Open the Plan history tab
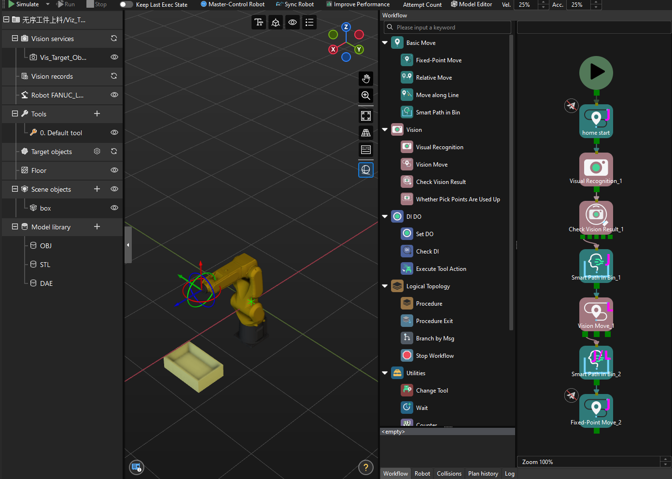The width and height of the screenshot is (672, 479). click(483, 474)
